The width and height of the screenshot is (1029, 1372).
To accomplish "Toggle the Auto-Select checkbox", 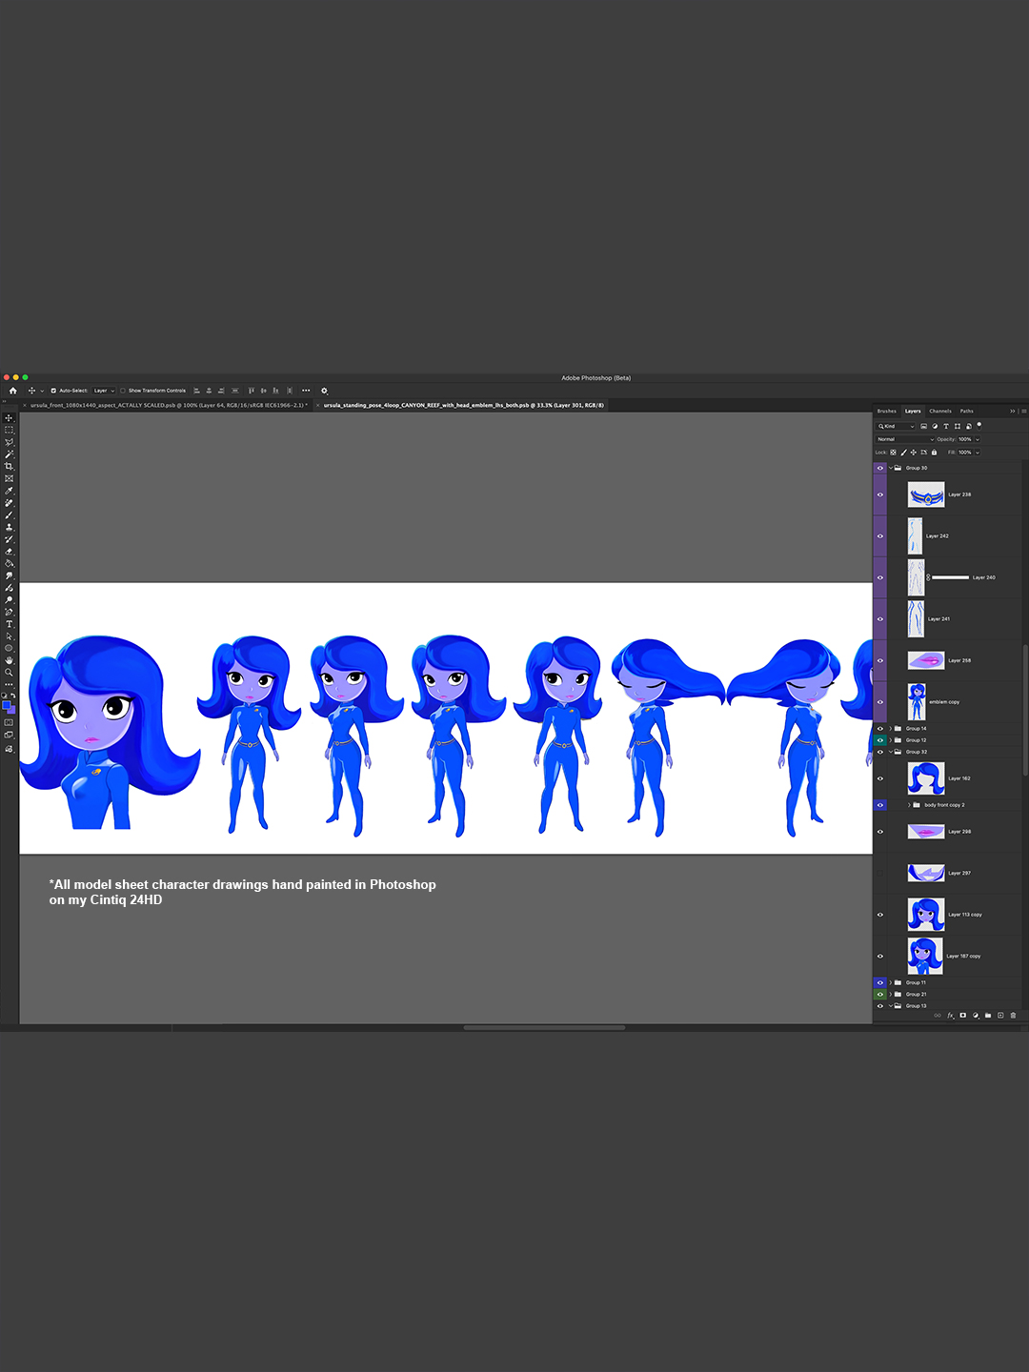I will (53, 391).
